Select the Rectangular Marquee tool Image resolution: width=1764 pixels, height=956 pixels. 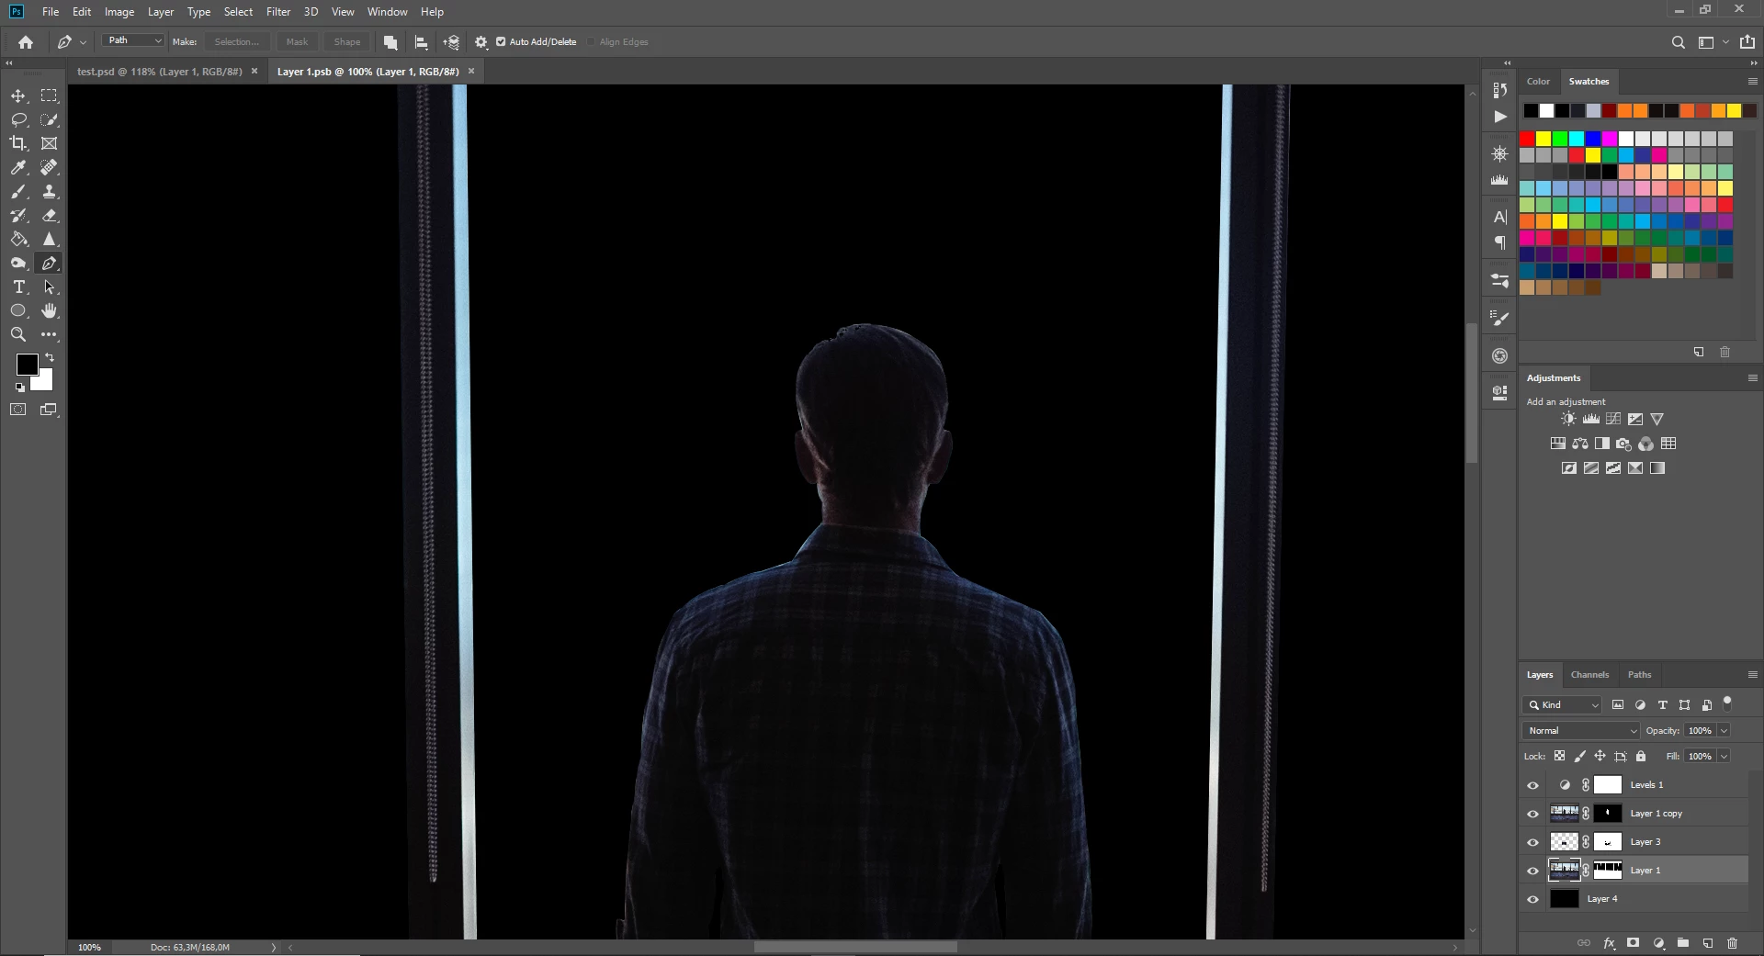tap(50, 96)
